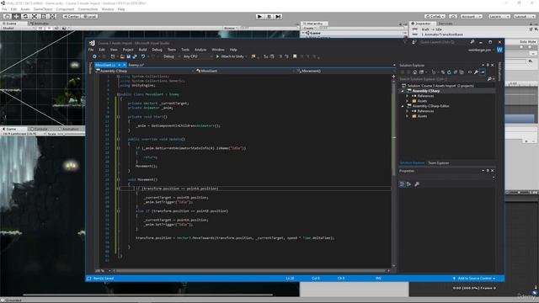Click Navigate Backward icon in Visual Studio
The height and width of the screenshot is (303, 539).
coord(94,56)
